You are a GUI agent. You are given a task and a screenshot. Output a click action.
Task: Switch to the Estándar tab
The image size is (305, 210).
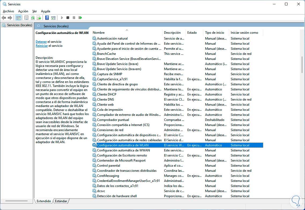coord(61,201)
